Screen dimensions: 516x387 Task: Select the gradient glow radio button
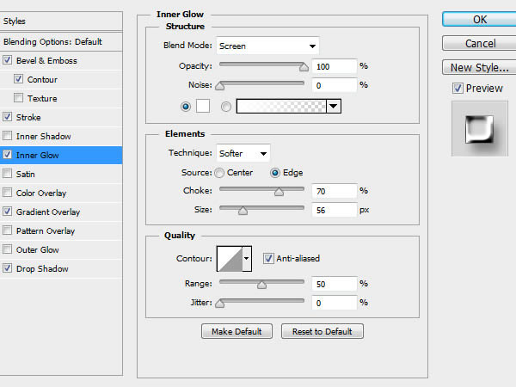pyautogui.click(x=226, y=107)
